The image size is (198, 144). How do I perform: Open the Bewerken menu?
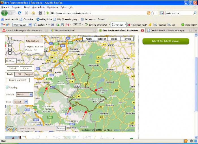(x=17, y=7)
